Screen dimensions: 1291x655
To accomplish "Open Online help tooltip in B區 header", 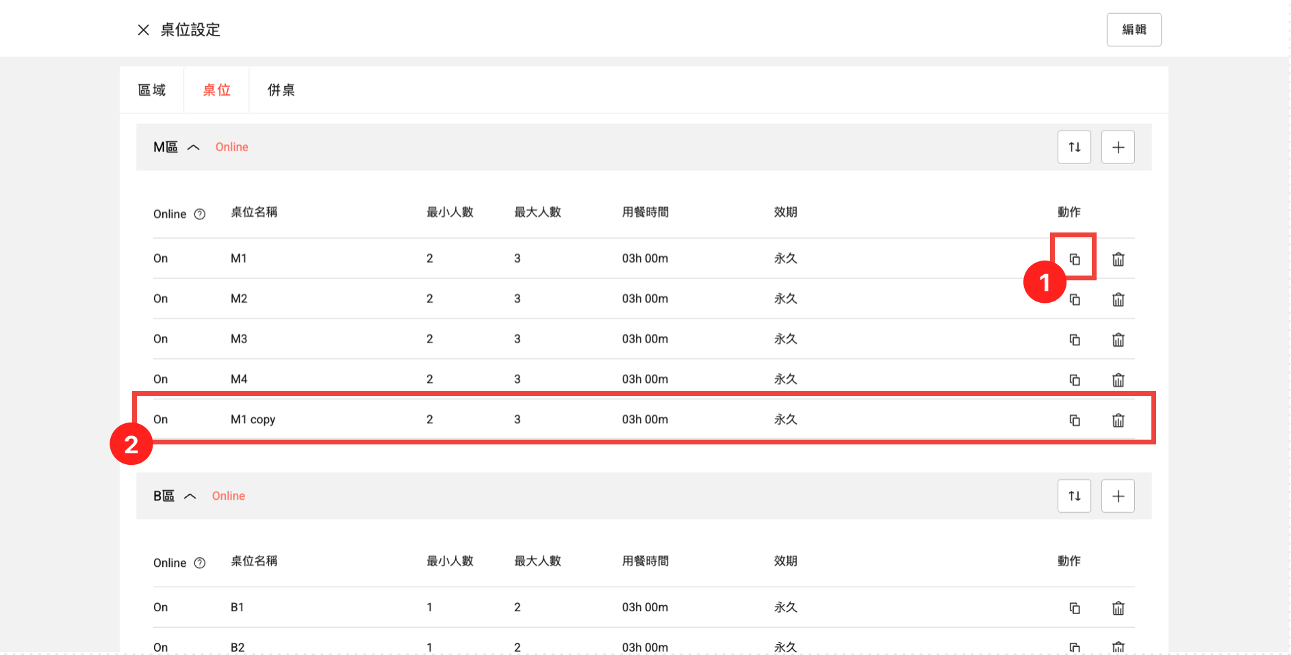I will pos(200,563).
